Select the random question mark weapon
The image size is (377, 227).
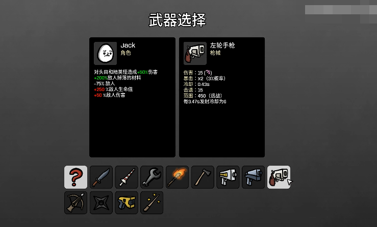[x=76, y=177]
